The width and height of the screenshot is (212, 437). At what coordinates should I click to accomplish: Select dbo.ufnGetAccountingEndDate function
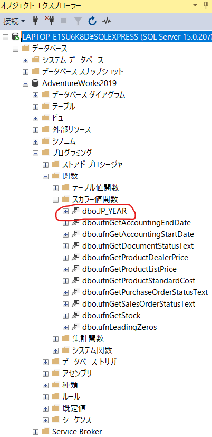tap(137, 223)
